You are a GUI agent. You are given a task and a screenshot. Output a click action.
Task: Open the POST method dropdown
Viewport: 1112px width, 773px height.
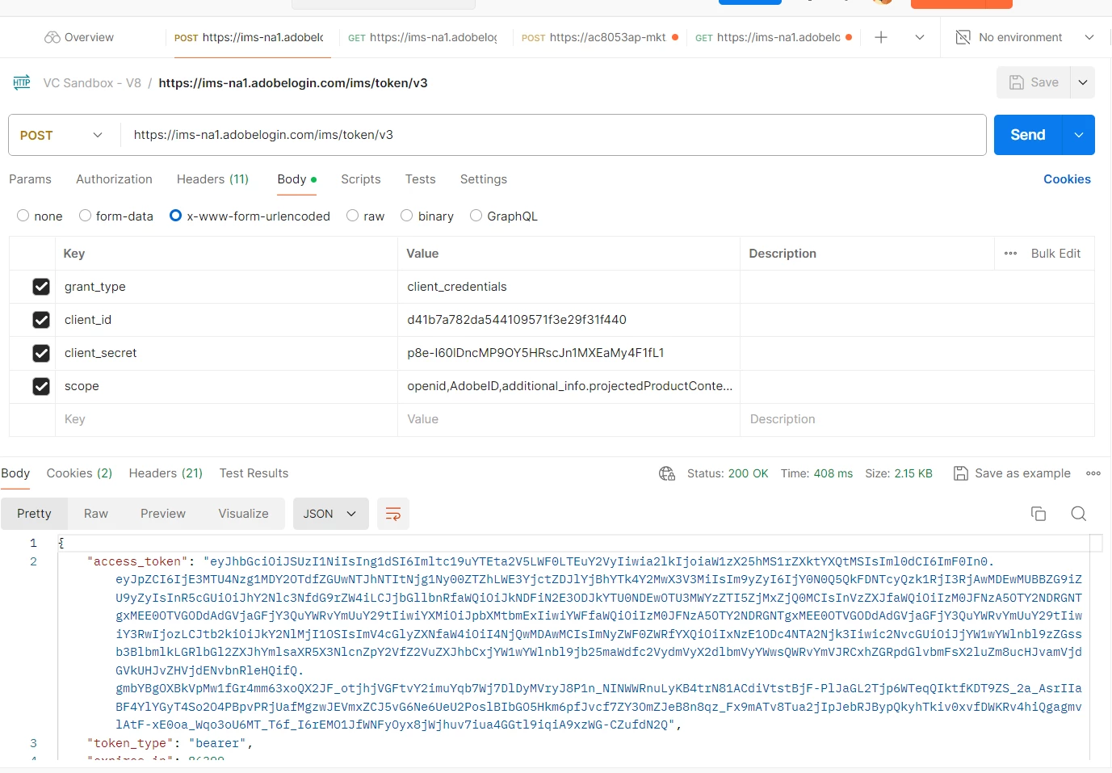tap(62, 135)
